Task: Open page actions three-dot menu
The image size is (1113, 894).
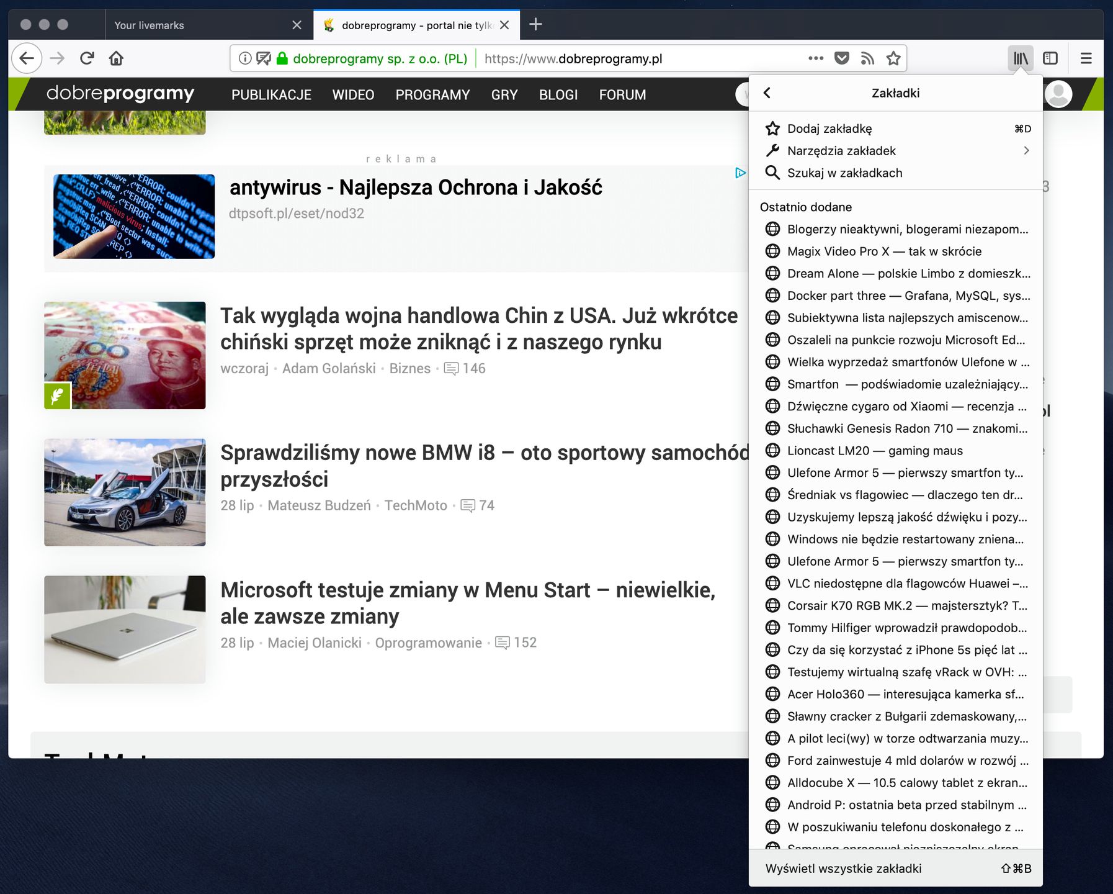Action: (816, 58)
